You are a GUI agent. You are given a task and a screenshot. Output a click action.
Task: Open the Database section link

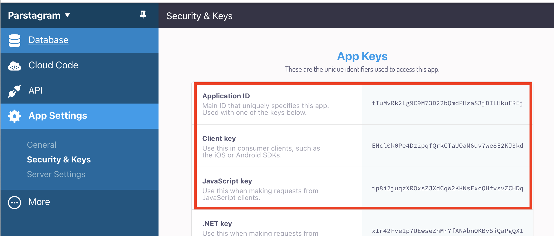(x=48, y=40)
